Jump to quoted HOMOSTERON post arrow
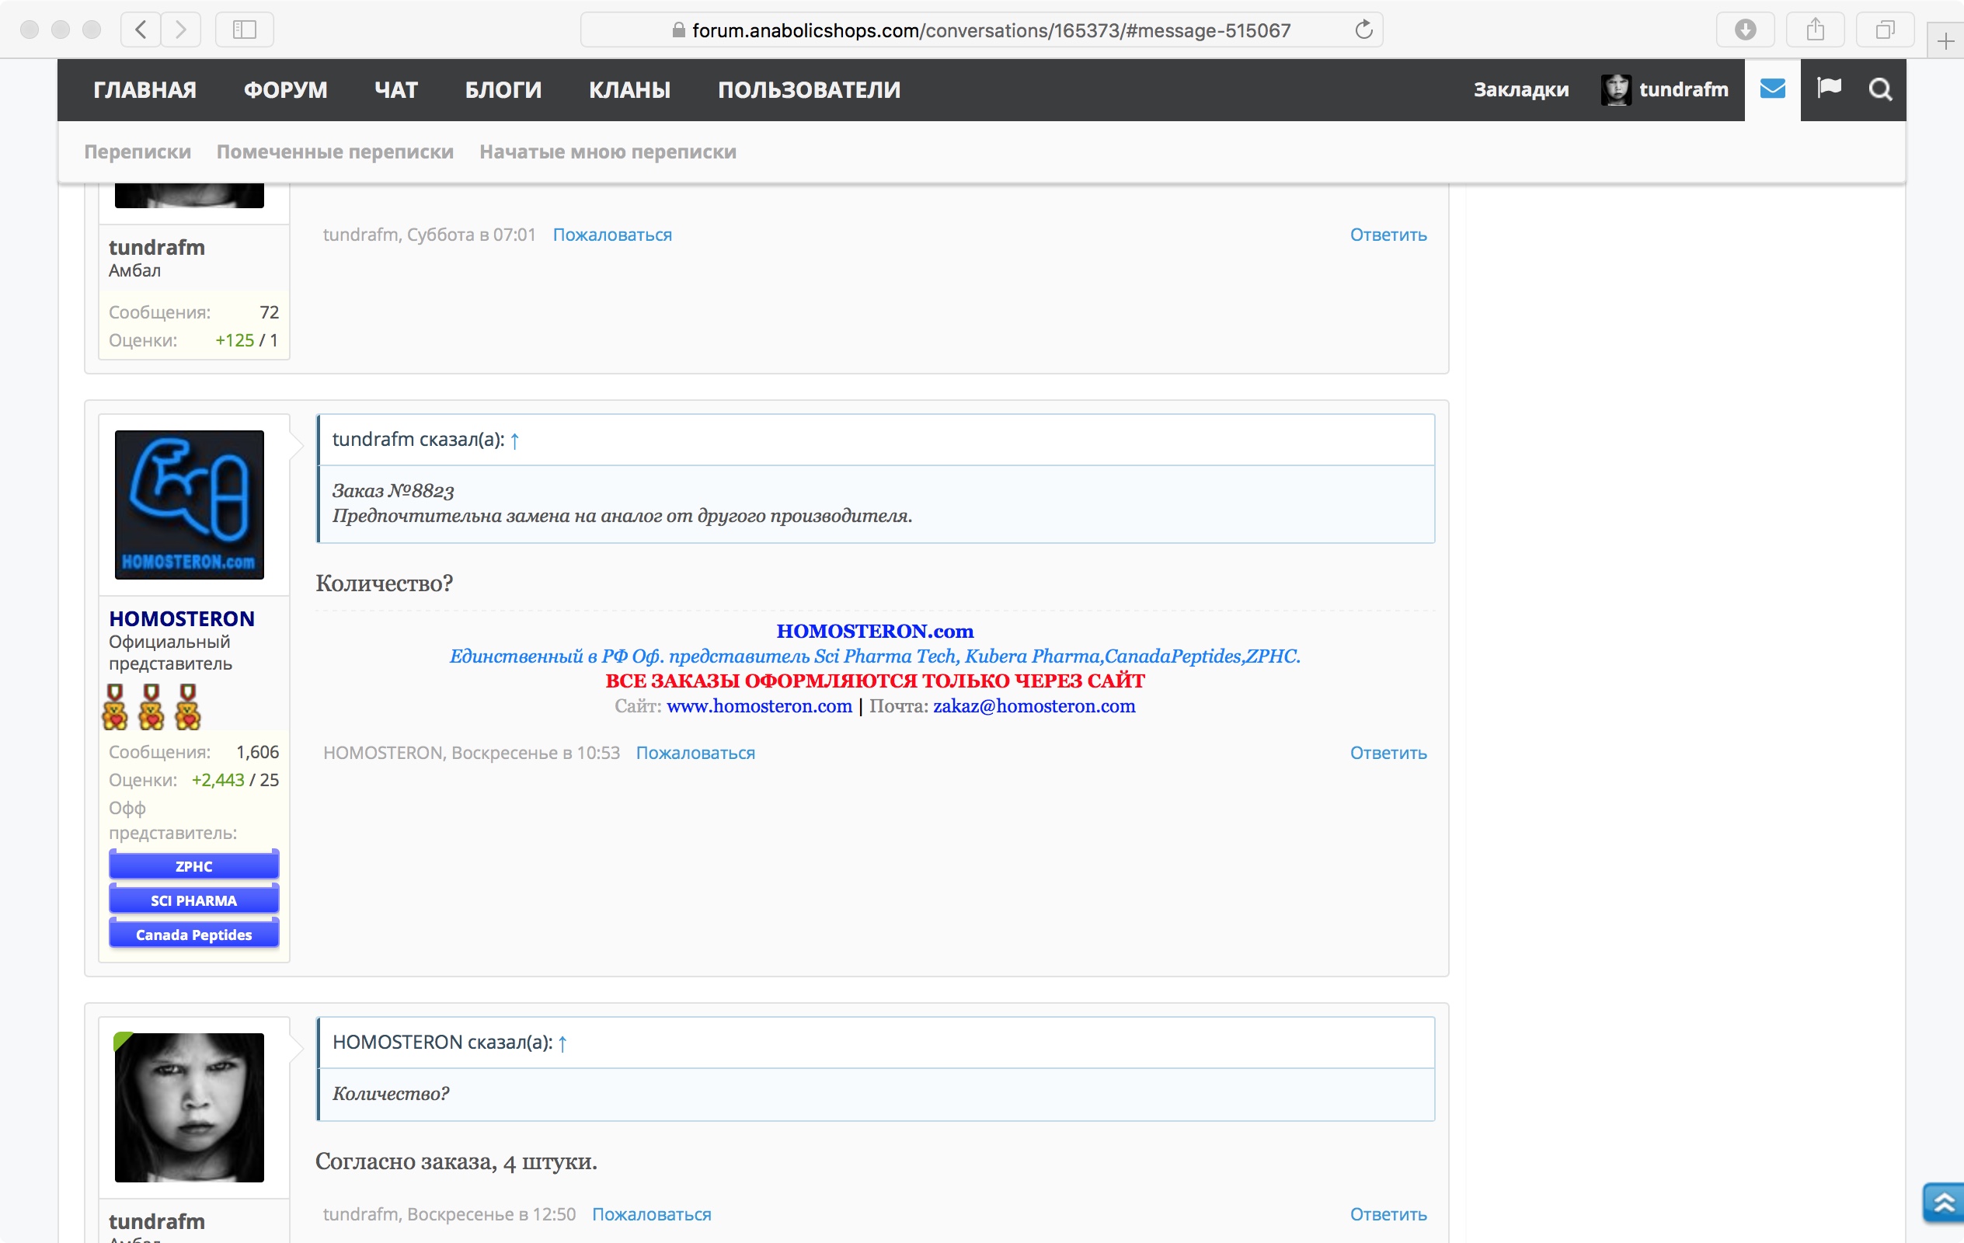The width and height of the screenshot is (1964, 1243). (x=562, y=1043)
